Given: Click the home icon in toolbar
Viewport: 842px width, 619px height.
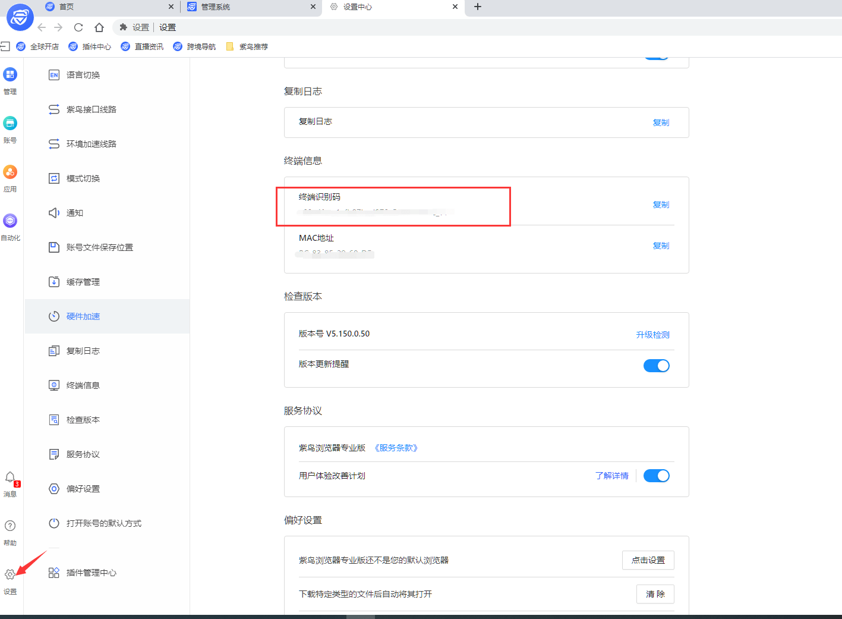Looking at the screenshot, I should click(x=99, y=27).
